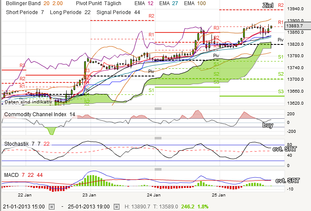Screen dimensions: 311x211
Task: Click grip handle above the Stochastik panel
Action: (x=158, y=138)
